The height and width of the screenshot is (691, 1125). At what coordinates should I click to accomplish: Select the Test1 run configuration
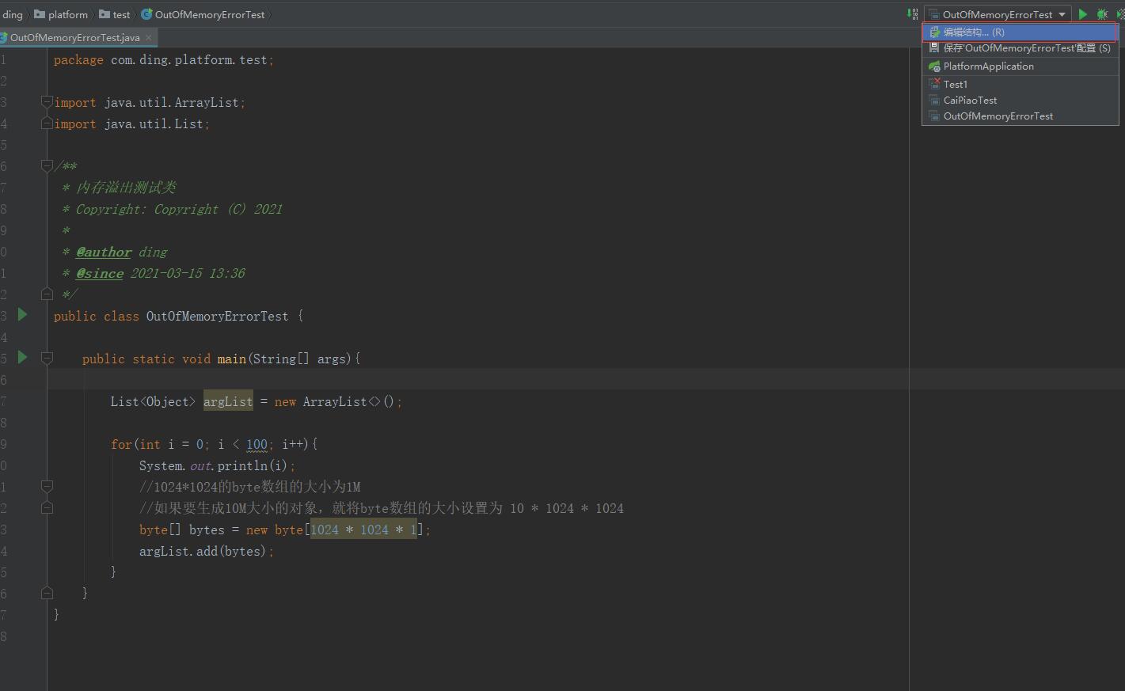click(x=1020, y=85)
